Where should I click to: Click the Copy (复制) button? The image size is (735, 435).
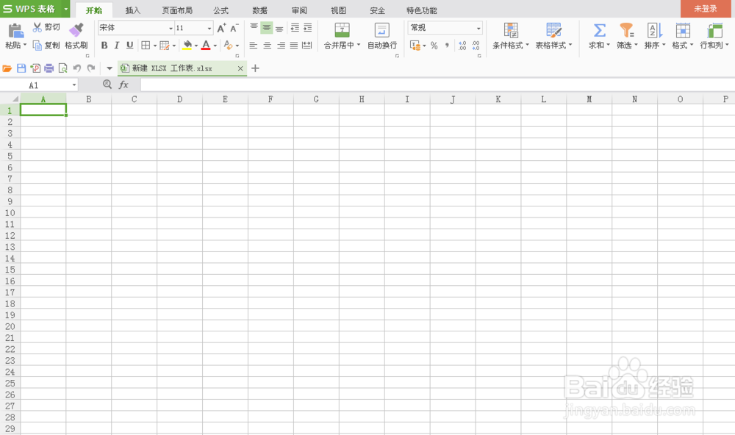[x=46, y=45]
